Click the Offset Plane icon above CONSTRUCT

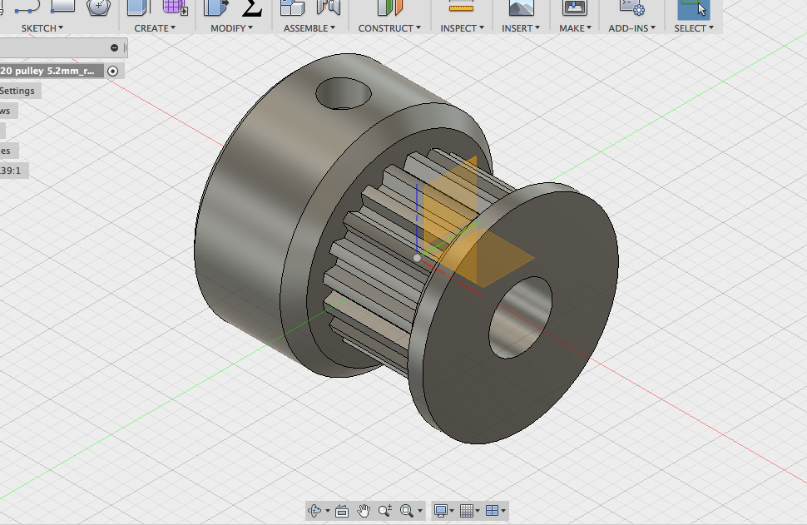389,7
